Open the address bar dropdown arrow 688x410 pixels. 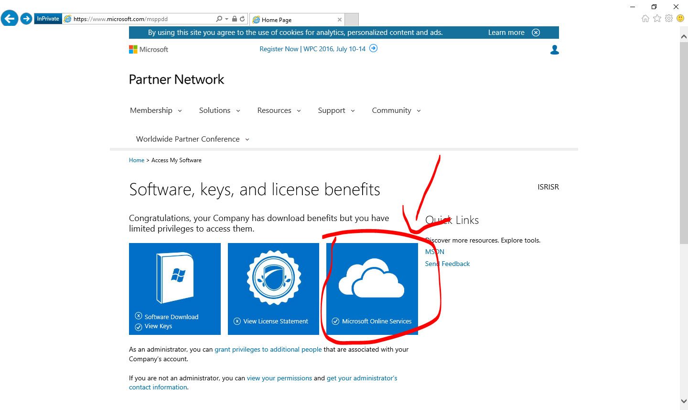226,19
